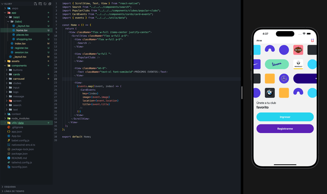
Task: Collapse the KLUBY project root
Action: tap(2, 4)
